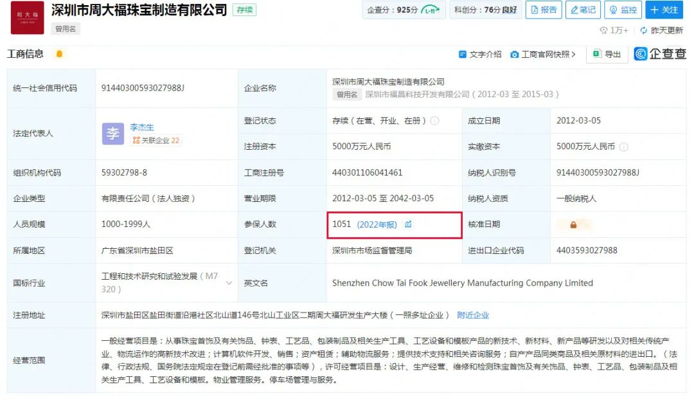Click the views icon next to 1万+
Image resolution: width=694 pixels, height=398 pixels.
click(x=603, y=30)
